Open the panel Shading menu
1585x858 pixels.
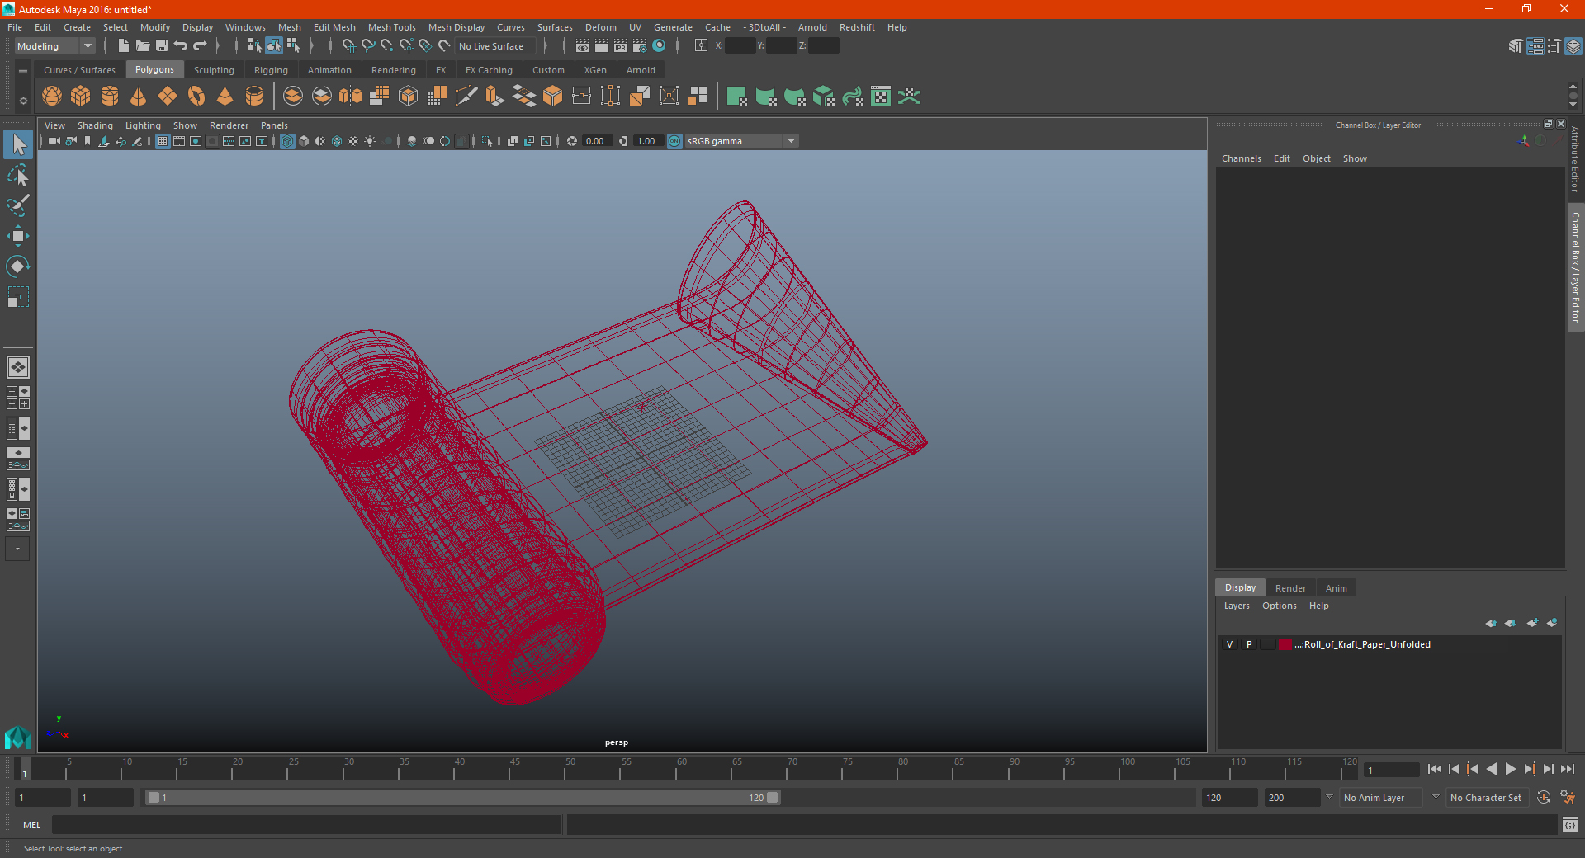[x=95, y=125]
